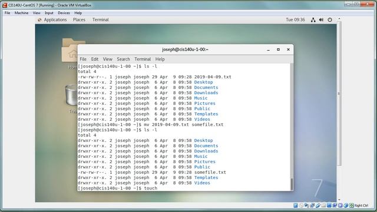Open the terminal window's View menu

pos(107,59)
